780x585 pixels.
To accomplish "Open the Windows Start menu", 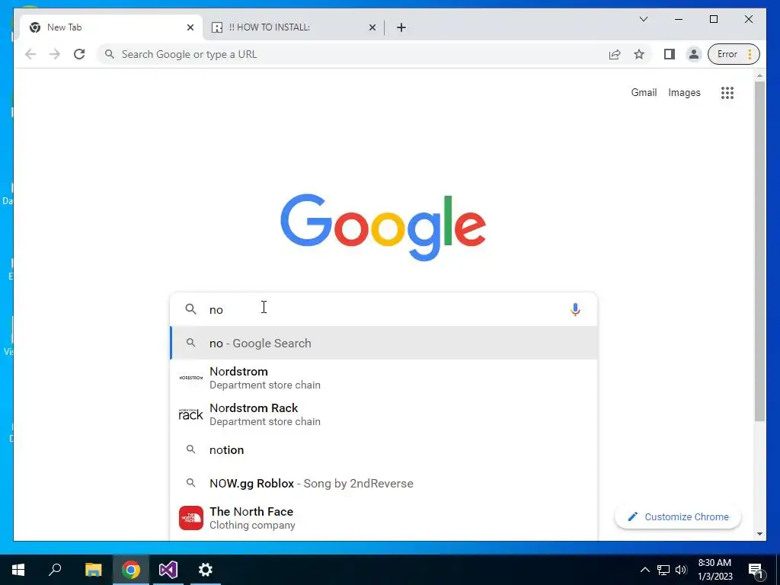I will [18, 570].
